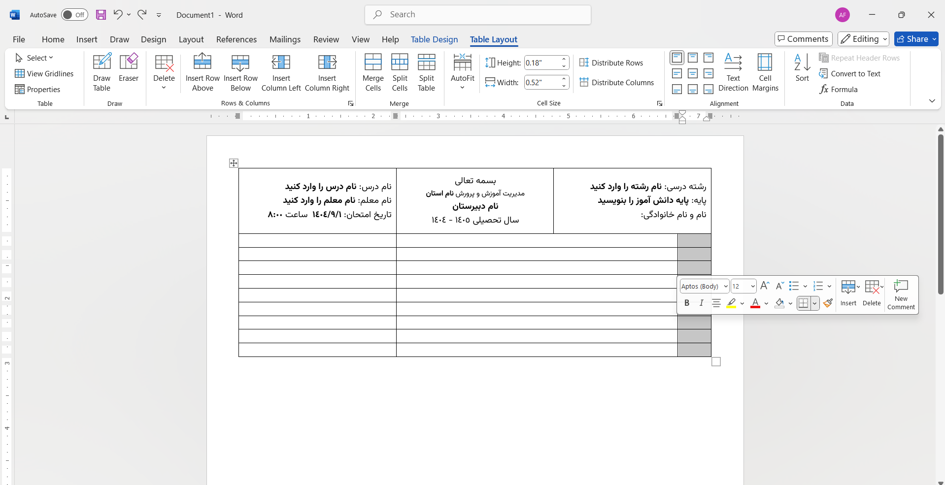The height and width of the screenshot is (485, 945).
Task: Click Insert Row Above
Action: (x=202, y=72)
